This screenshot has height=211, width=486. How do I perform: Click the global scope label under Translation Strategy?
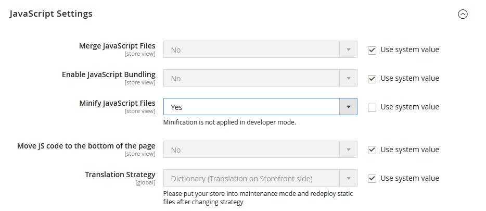pyautogui.click(x=145, y=183)
